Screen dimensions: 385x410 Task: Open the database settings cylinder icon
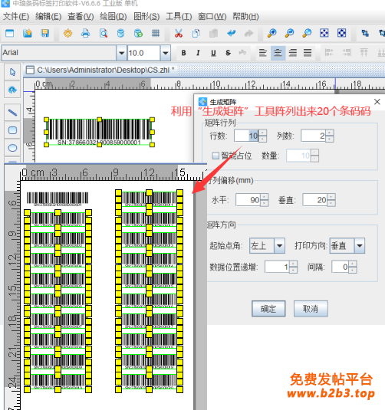(120, 33)
